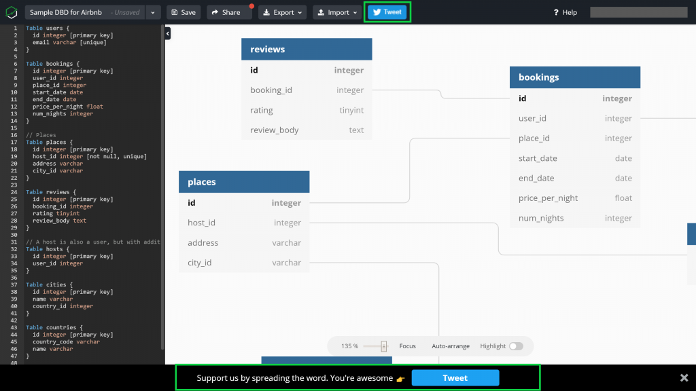
Task: Click the Save button with disk icon
Action: coord(183,12)
